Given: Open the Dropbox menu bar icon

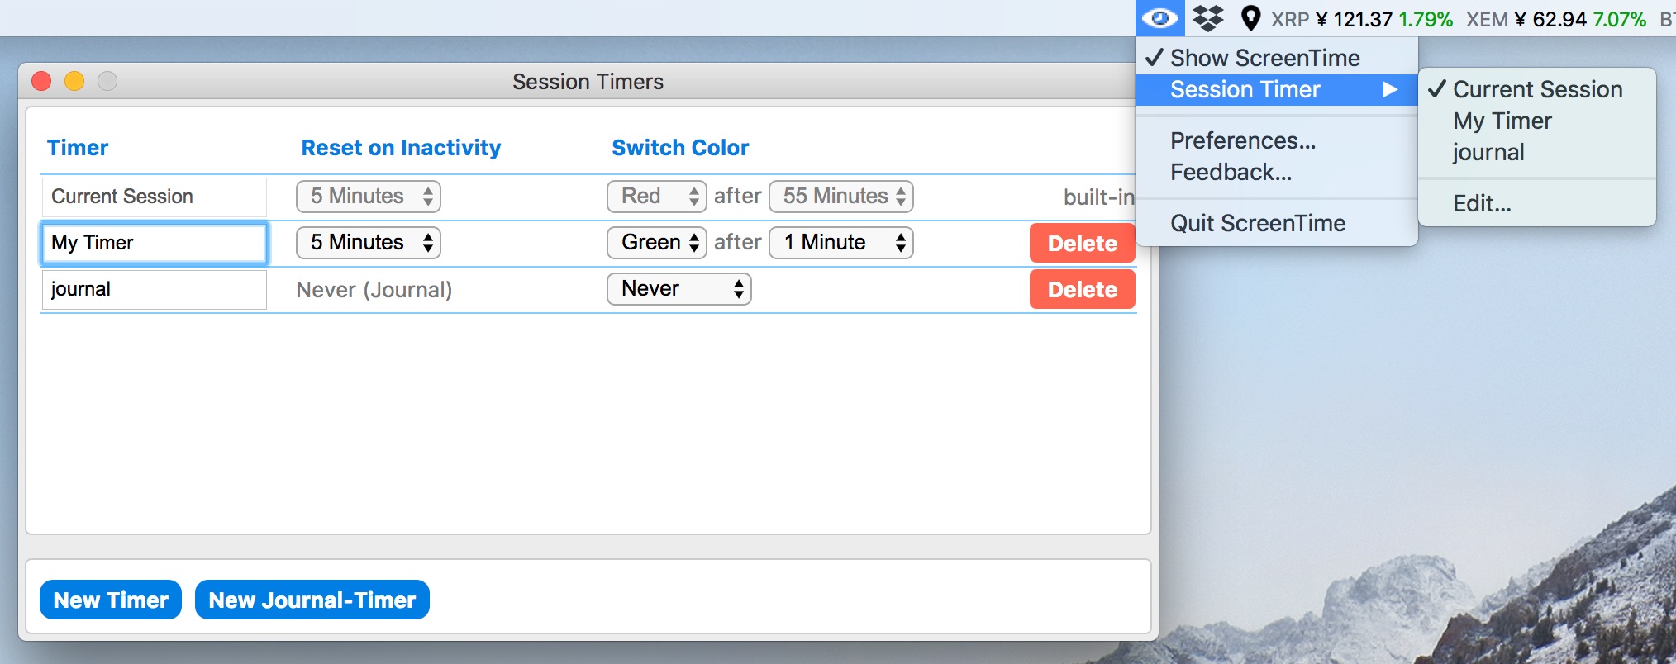Looking at the screenshot, I should [1208, 18].
